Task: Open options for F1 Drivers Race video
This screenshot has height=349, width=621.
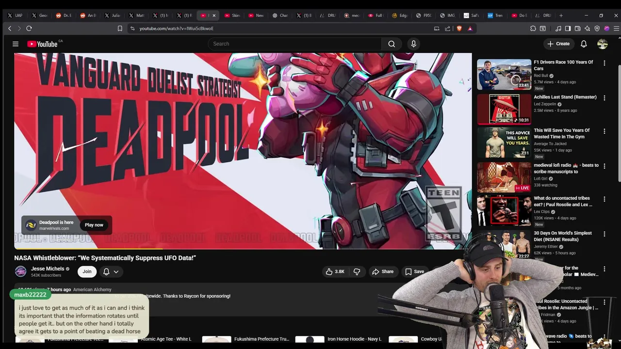Action: pyautogui.click(x=604, y=63)
